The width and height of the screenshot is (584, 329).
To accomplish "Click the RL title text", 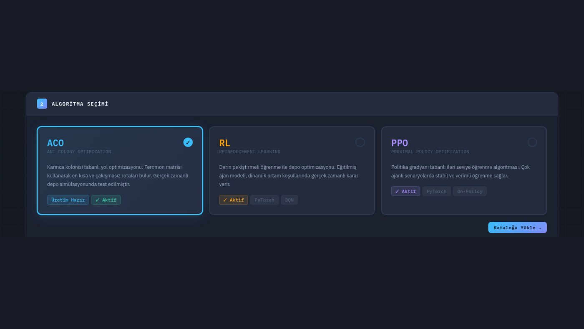I will 225,143.
